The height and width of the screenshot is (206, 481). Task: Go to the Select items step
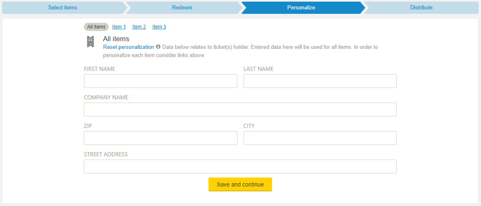click(63, 8)
